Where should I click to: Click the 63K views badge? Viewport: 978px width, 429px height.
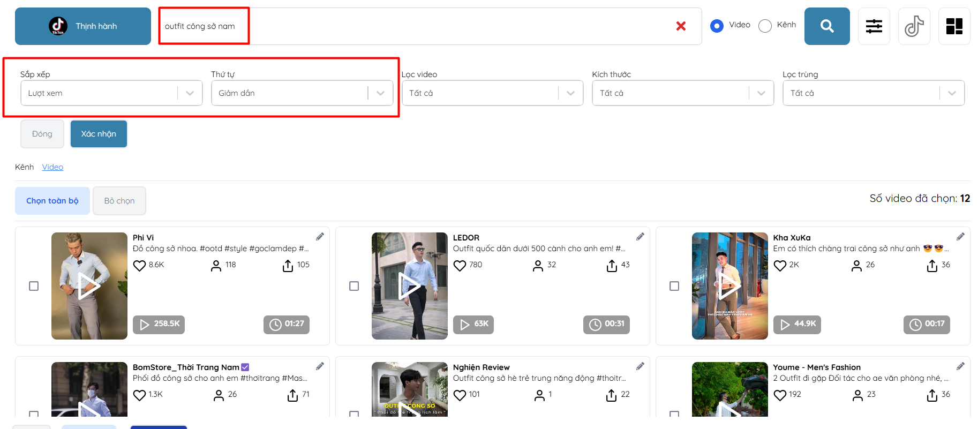473,325
